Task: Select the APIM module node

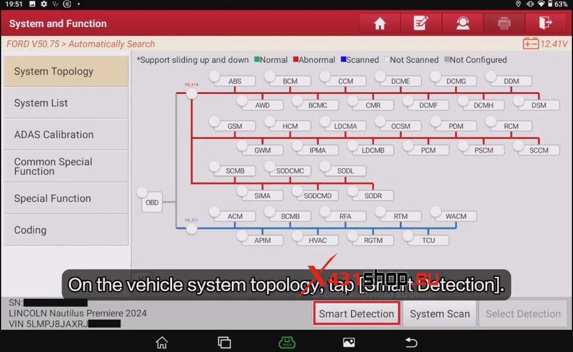Action: coord(262,241)
